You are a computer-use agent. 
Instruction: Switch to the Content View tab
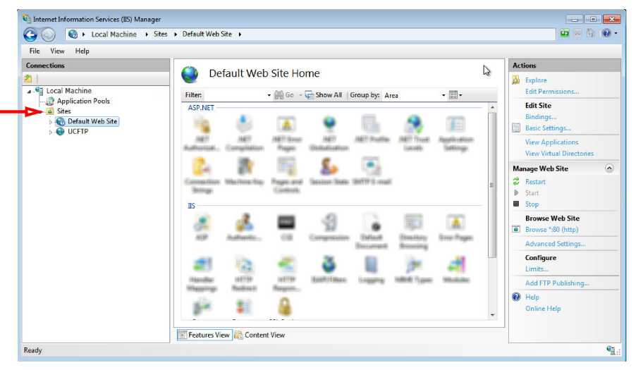(x=260, y=335)
